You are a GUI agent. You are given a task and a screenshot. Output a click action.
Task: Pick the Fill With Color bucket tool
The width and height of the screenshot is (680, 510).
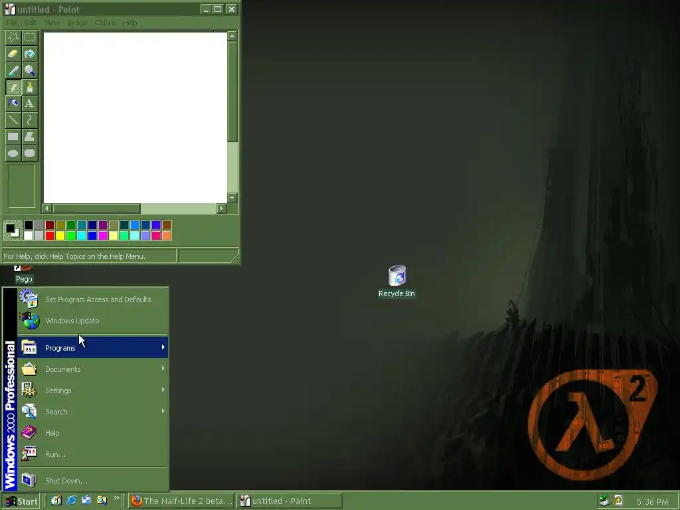29,54
